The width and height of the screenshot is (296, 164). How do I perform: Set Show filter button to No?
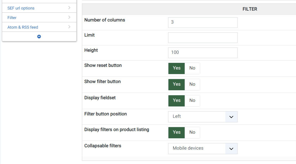pyautogui.click(x=192, y=84)
